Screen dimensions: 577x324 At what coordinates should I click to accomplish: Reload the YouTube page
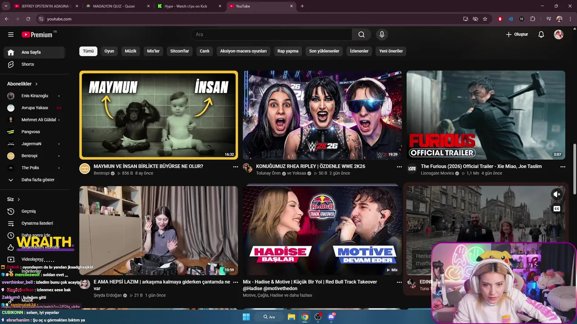(28, 19)
